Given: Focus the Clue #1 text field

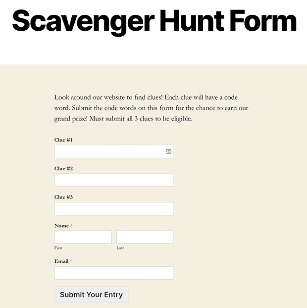Looking at the screenshot, I should click(114, 151).
